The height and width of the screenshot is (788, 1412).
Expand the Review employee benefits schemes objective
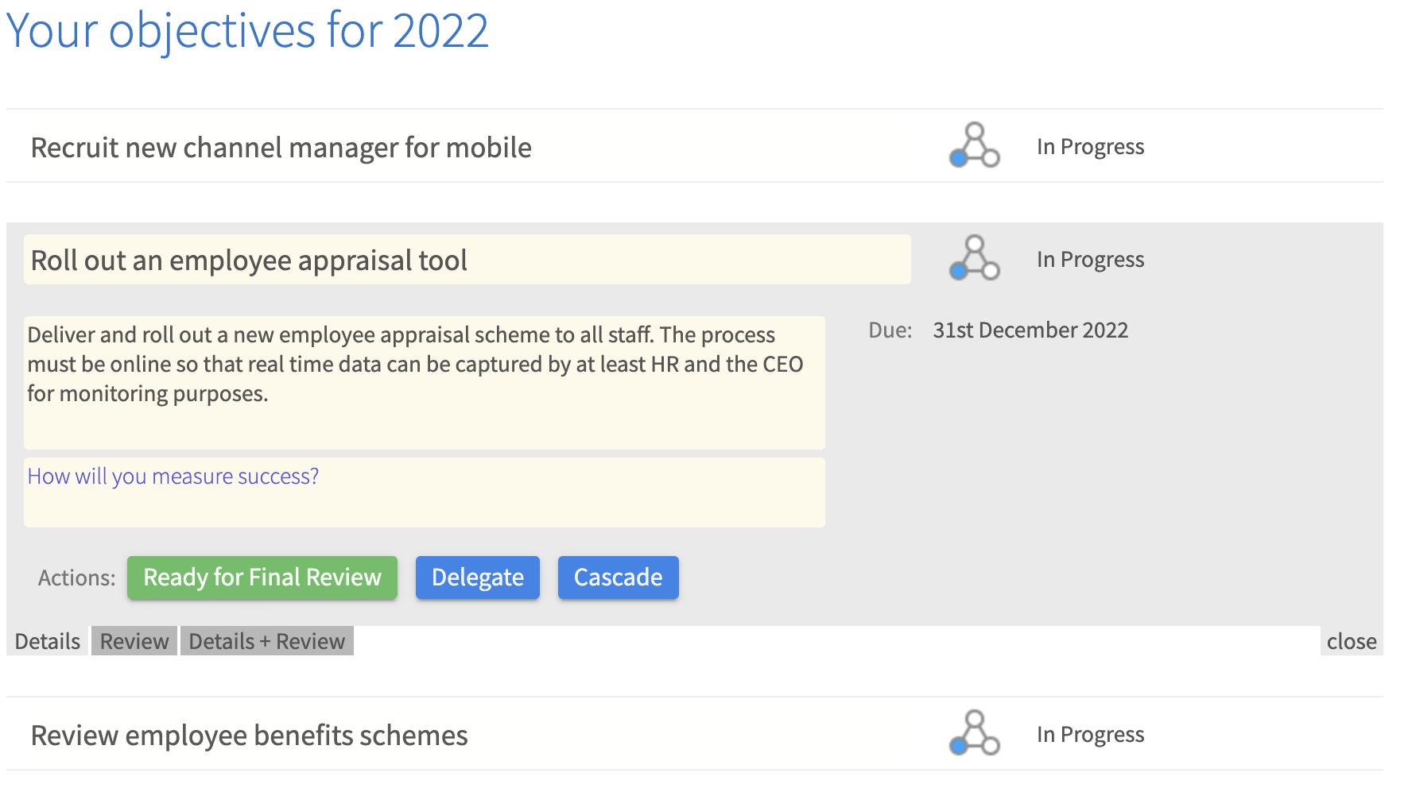(x=248, y=735)
